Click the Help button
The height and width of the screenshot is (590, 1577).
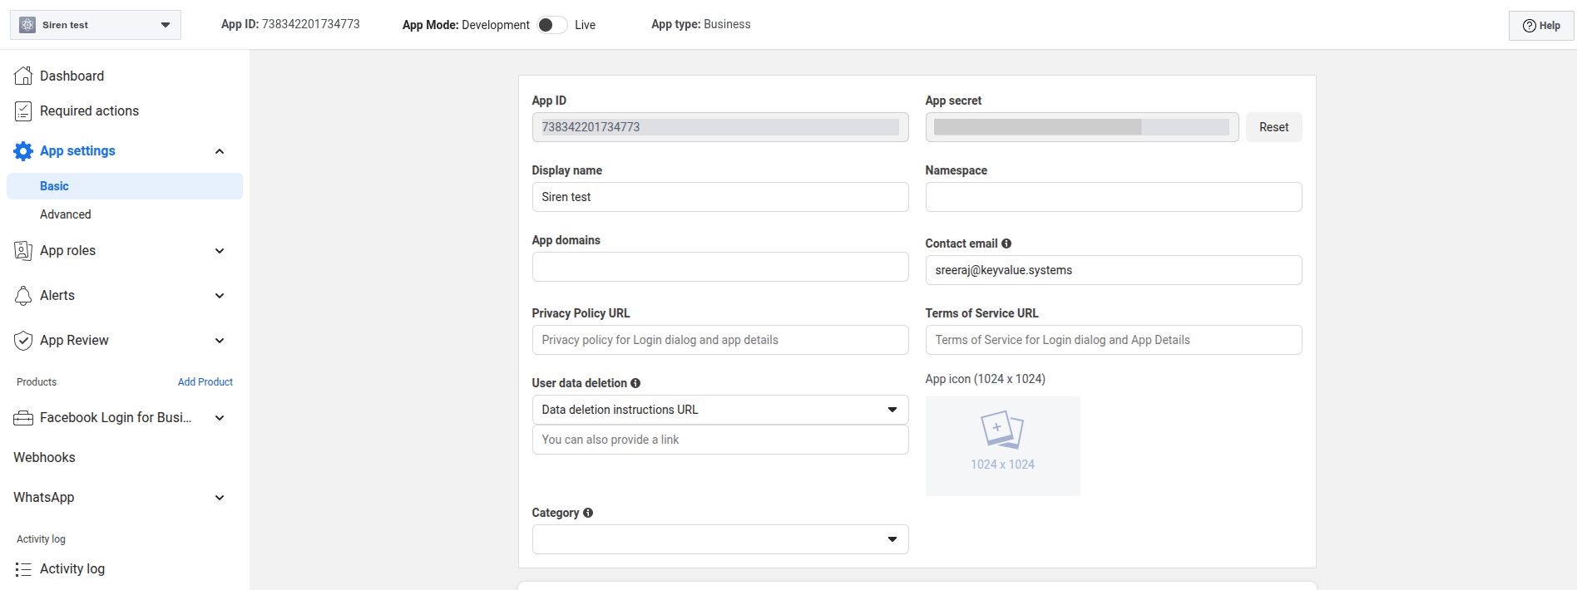[1541, 26]
